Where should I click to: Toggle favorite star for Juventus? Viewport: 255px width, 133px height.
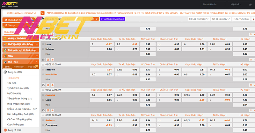[43, 95]
